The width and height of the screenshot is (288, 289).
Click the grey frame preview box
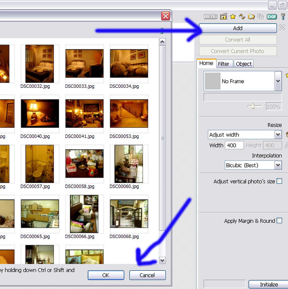pos(213,81)
